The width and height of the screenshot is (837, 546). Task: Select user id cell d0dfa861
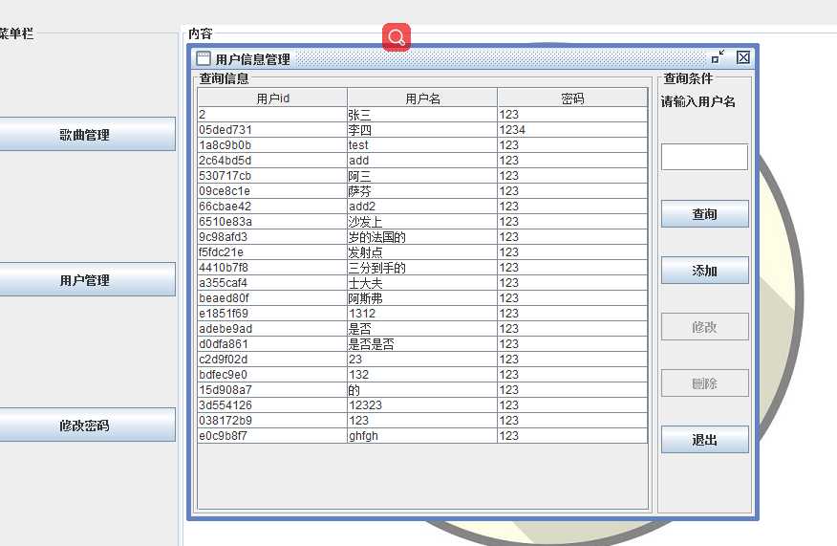click(x=272, y=344)
